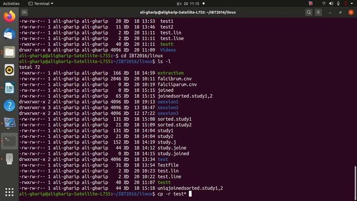Launch Thunderbird mail from the dock
The image size is (357, 201).
9,34
